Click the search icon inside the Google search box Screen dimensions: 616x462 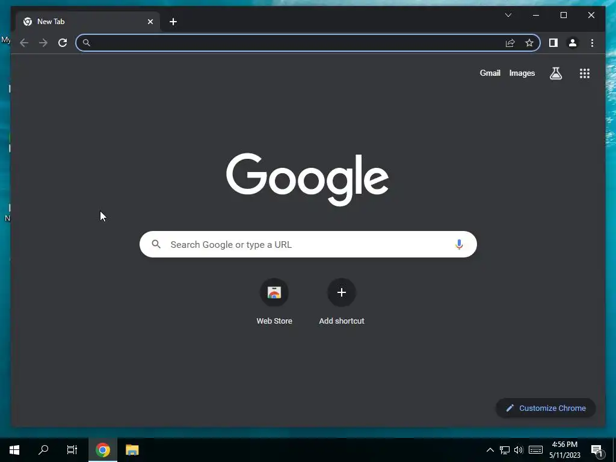click(x=156, y=244)
